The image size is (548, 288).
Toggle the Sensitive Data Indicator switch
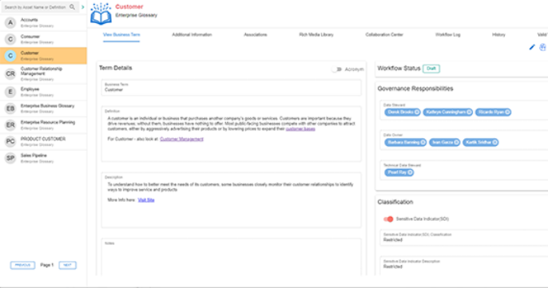coord(388,219)
